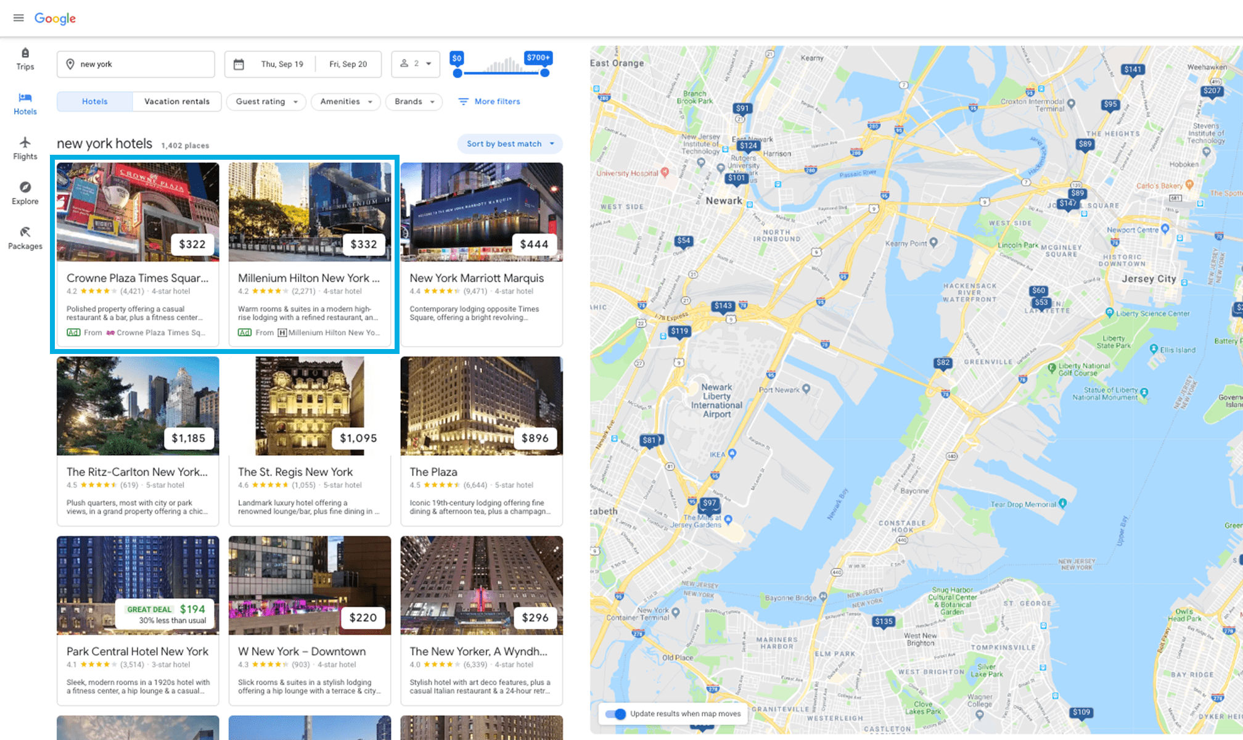Open the Brands filter dropdown
Viewport: 1243px width, 740px height.
tap(414, 101)
